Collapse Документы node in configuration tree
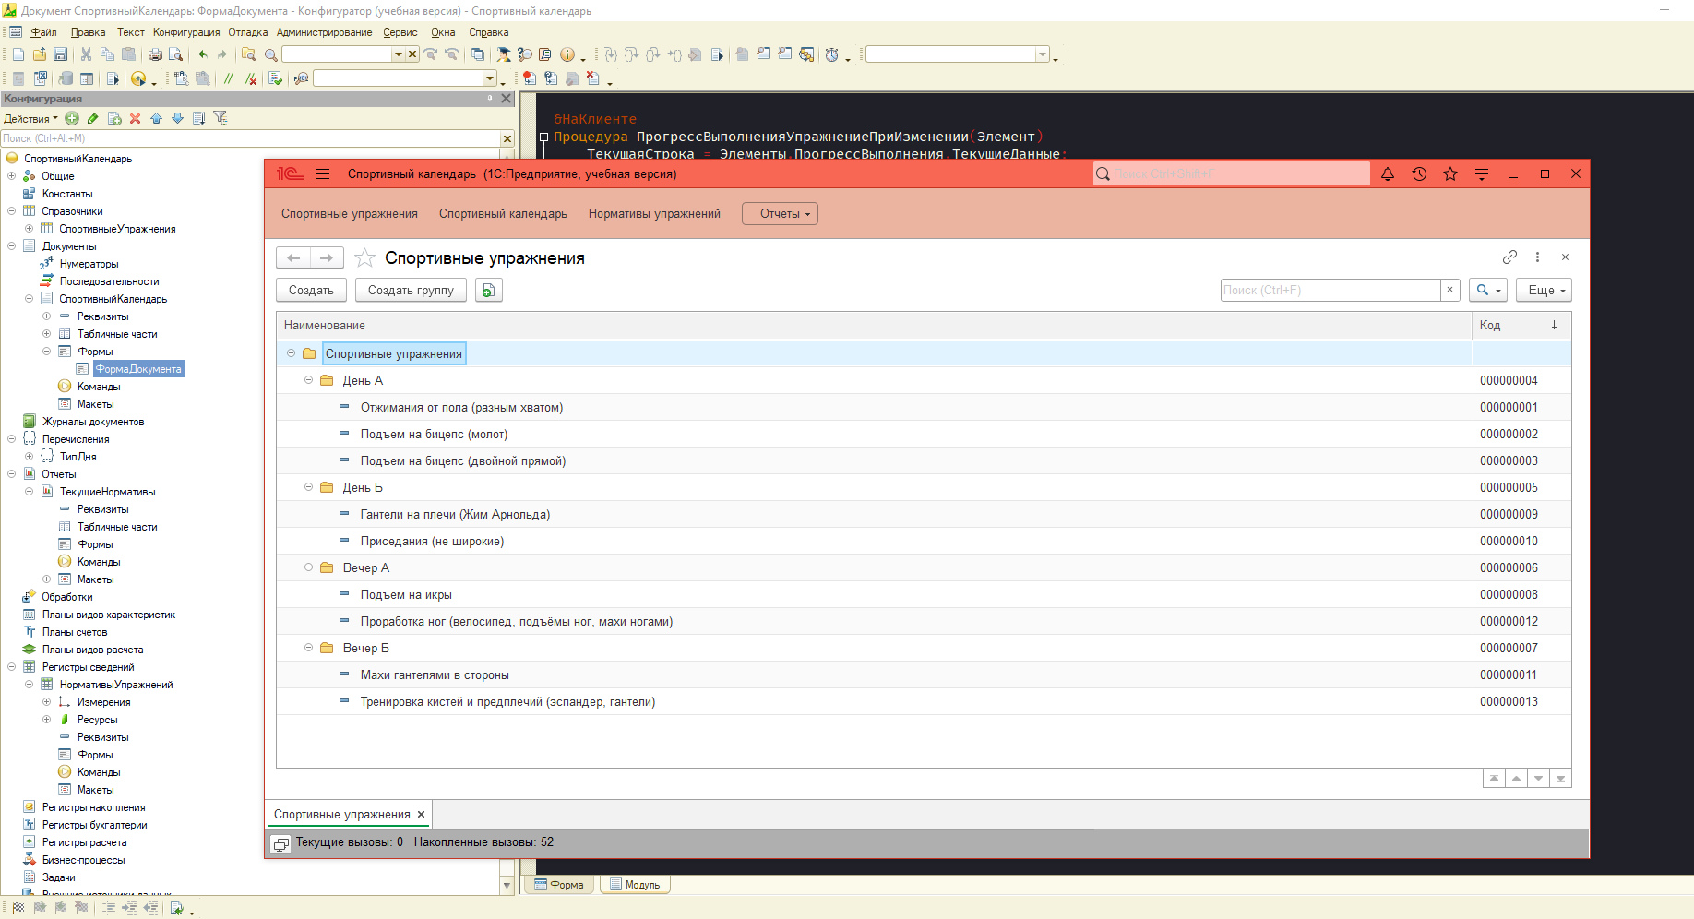This screenshot has height=919, width=1694. tap(11, 246)
